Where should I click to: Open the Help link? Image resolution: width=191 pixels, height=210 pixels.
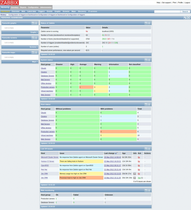[x=158, y=3]
